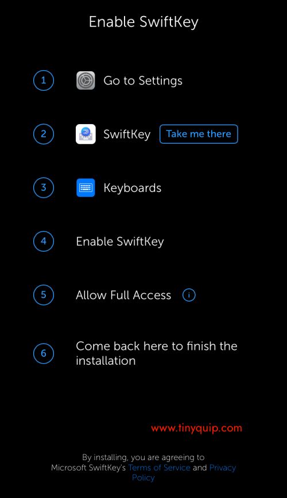
Task: Select the Keyboards step label
Action: pyautogui.click(x=133, y=188)
